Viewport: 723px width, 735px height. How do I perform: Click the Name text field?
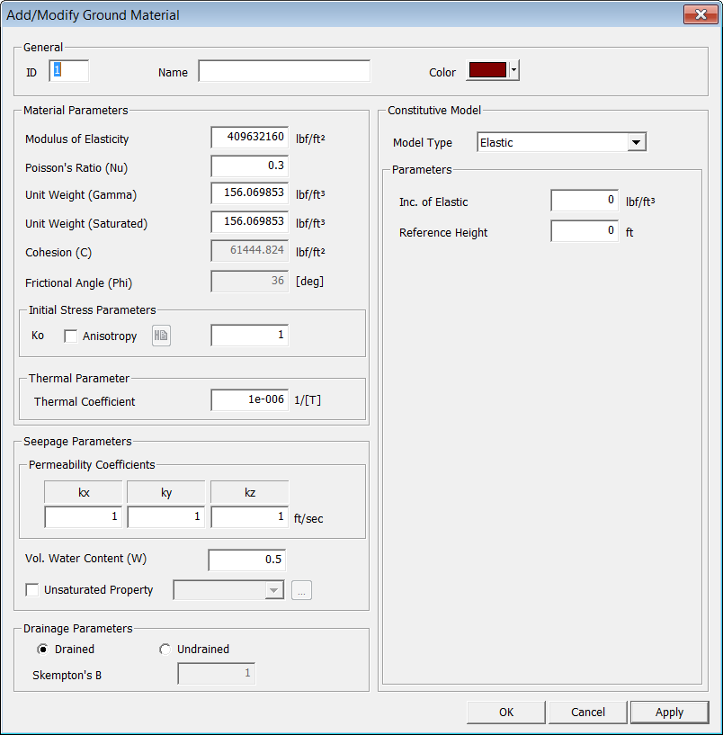point(284,72)
